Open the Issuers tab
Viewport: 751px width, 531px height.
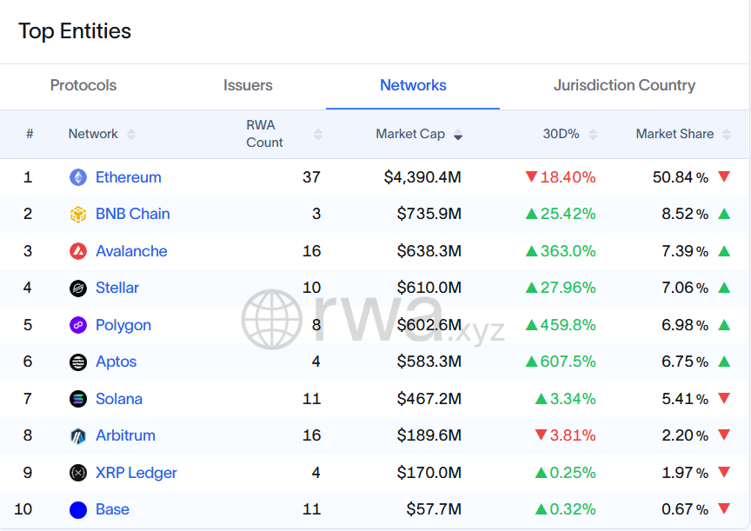click(x=248, y=85)
